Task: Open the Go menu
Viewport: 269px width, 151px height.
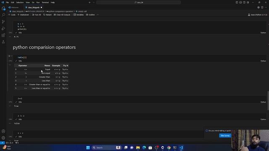Action: coord(33,3)
